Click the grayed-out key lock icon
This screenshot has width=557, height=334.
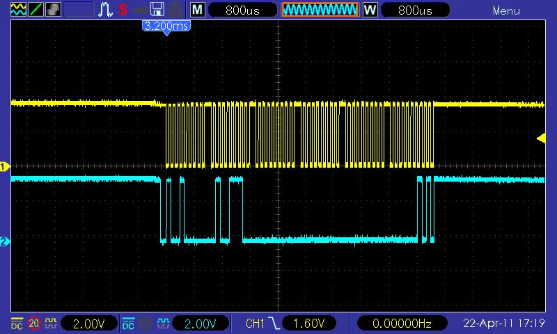[x=141, y=10]
